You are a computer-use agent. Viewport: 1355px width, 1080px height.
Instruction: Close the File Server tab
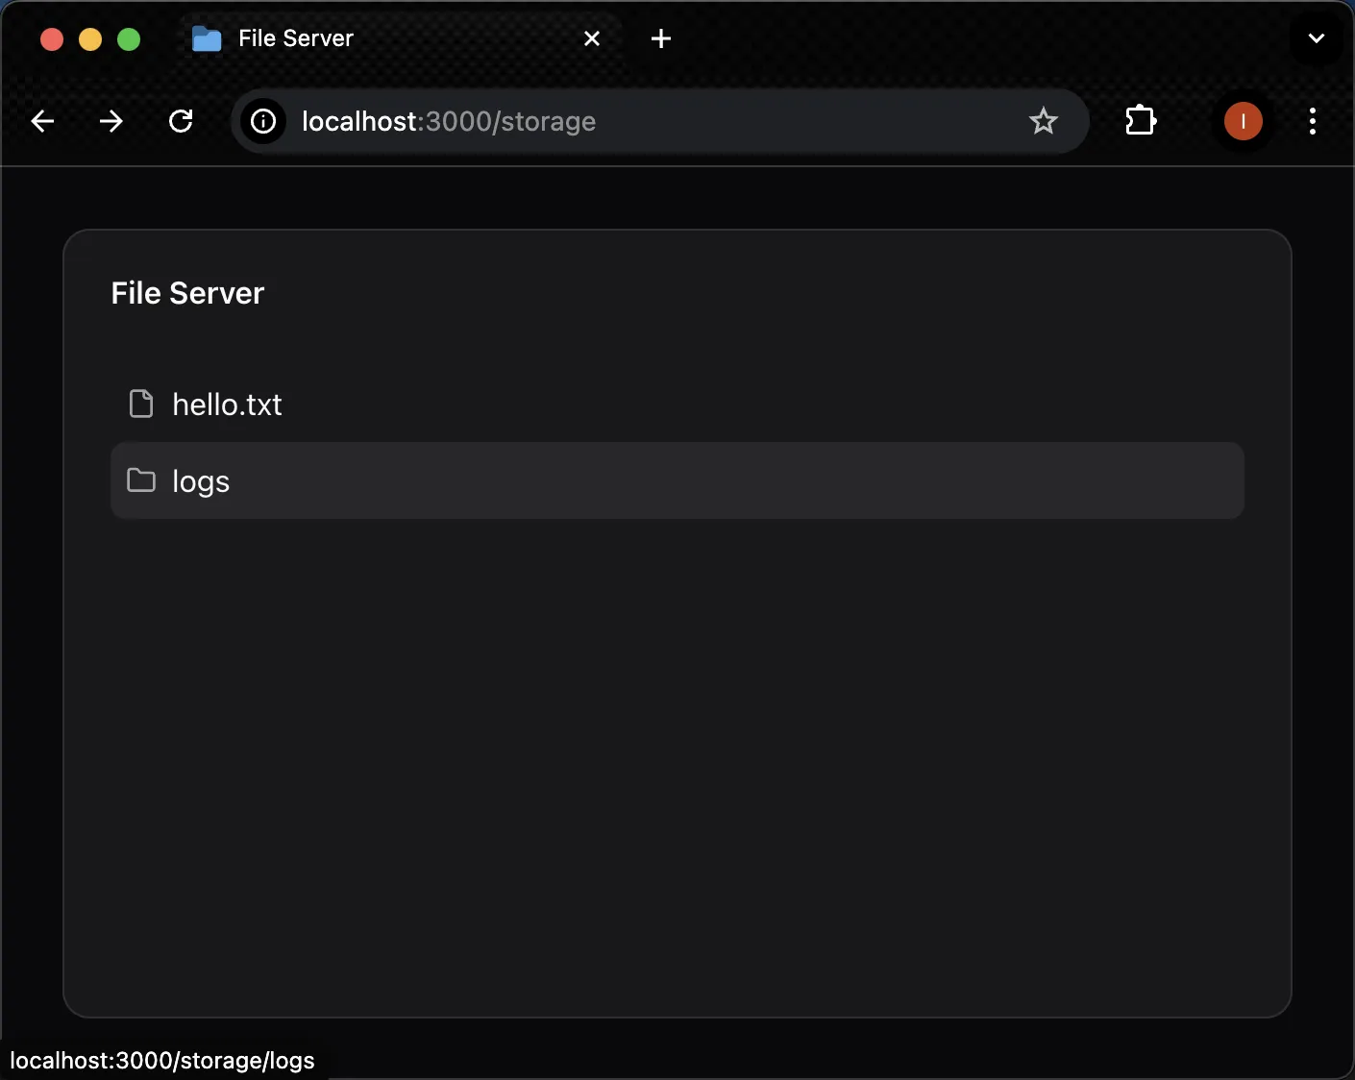[592, 38]
